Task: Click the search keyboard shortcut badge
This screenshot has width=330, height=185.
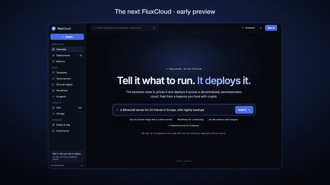Action: 154,28
